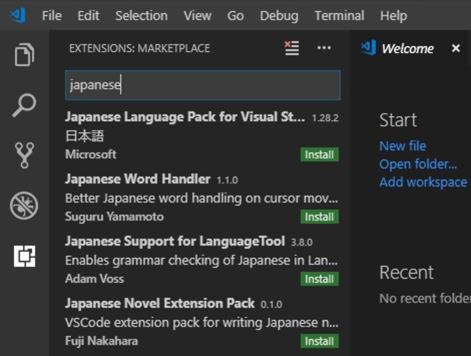
Task: Click the New file link
Action: coord(403,146)
